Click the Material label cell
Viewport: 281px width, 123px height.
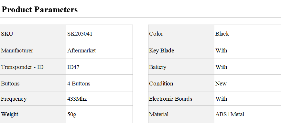click(x=181, y=114)
